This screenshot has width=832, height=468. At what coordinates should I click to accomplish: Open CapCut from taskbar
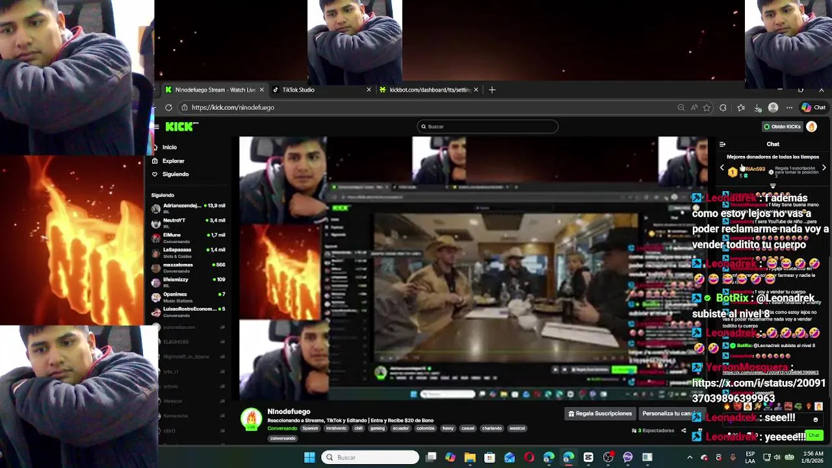click(588, 458)
